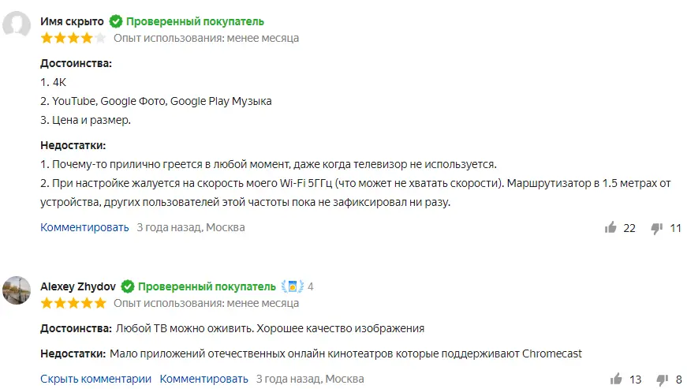Click the 8 dislikes count
The height and width of the screenshot is (389, 687).
tap(678, 379)
